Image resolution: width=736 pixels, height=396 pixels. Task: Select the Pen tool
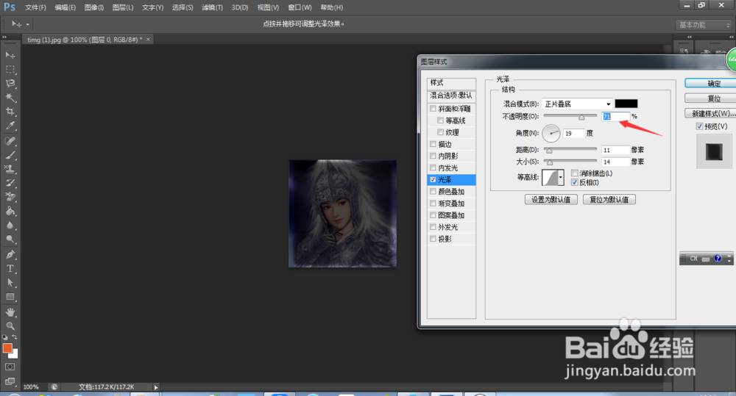10,254
